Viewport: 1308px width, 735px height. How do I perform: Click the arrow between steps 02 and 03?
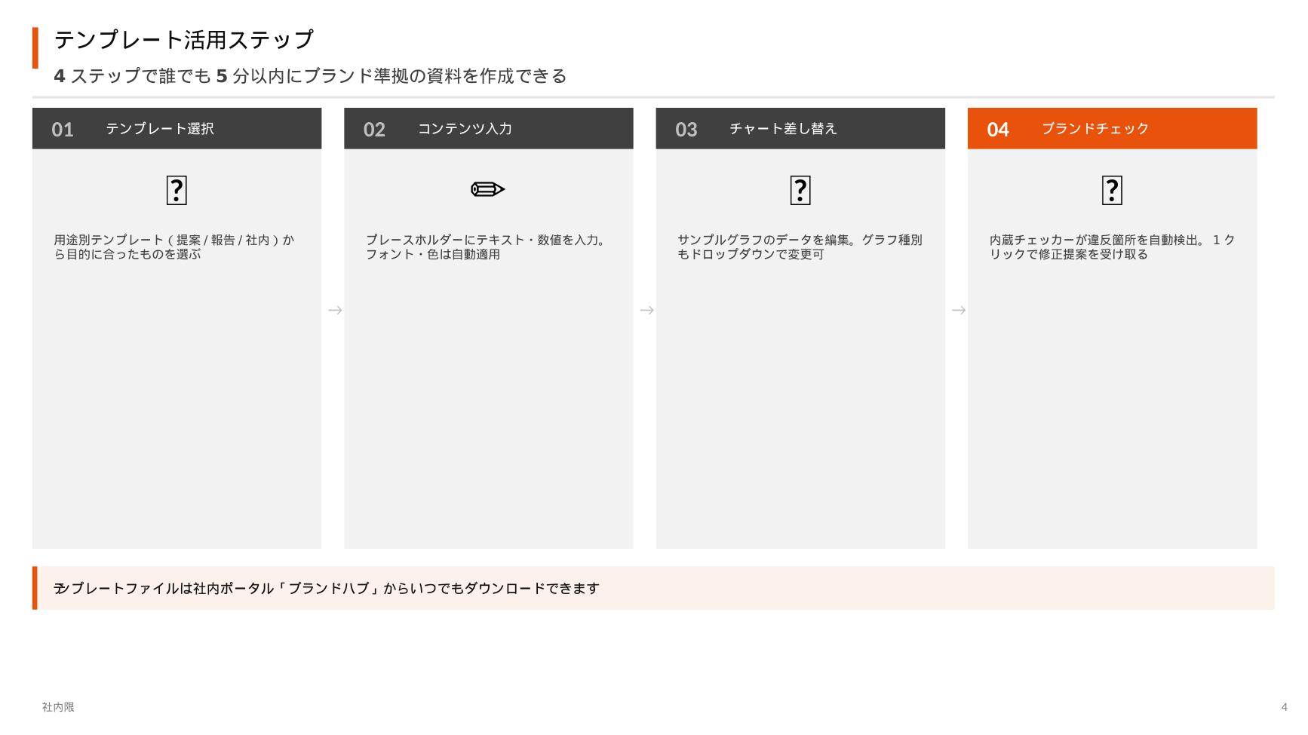(646, 310)
